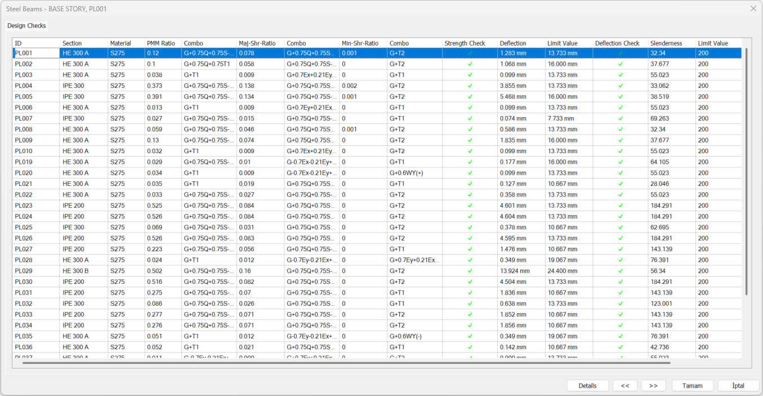Click the Details button
The width and height of the screenshot is (763, 396).
(587, 386)
